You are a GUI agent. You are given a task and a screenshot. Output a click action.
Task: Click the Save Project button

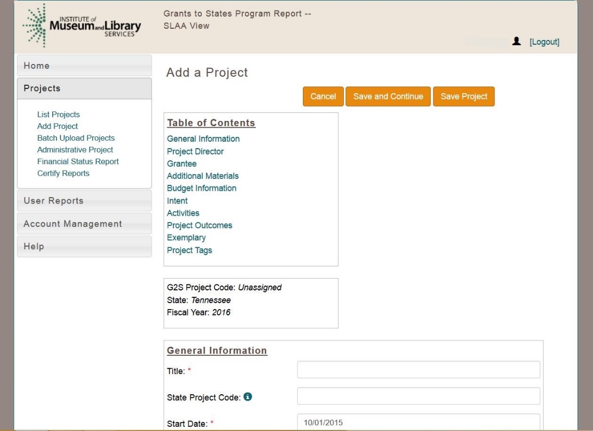(464, 96)
